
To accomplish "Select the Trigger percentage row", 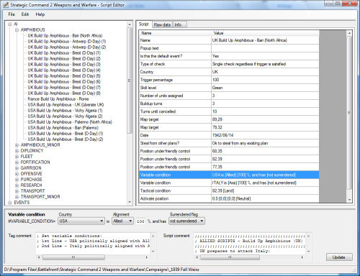I will (x=229, y=80).
